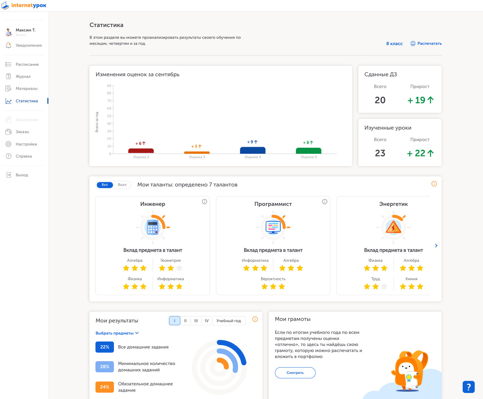This screenshot has width=483, height=399.
Task: Click the printer icon next to Распечатать
Action: tap(413, 44)
